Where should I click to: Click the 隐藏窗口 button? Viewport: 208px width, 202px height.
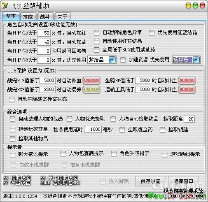[183, 181]
